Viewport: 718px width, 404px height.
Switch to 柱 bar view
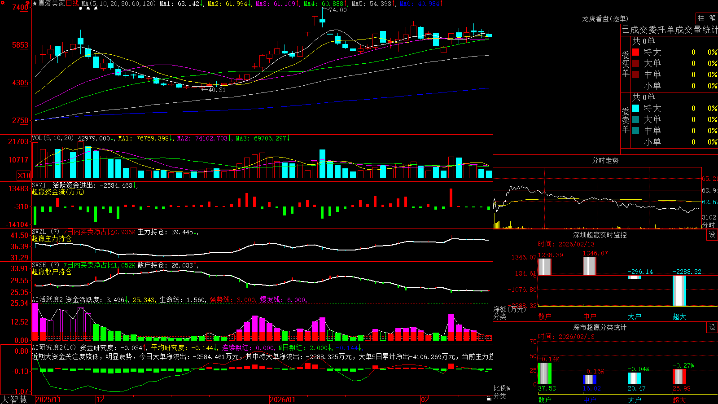click(x=701, y=18)
